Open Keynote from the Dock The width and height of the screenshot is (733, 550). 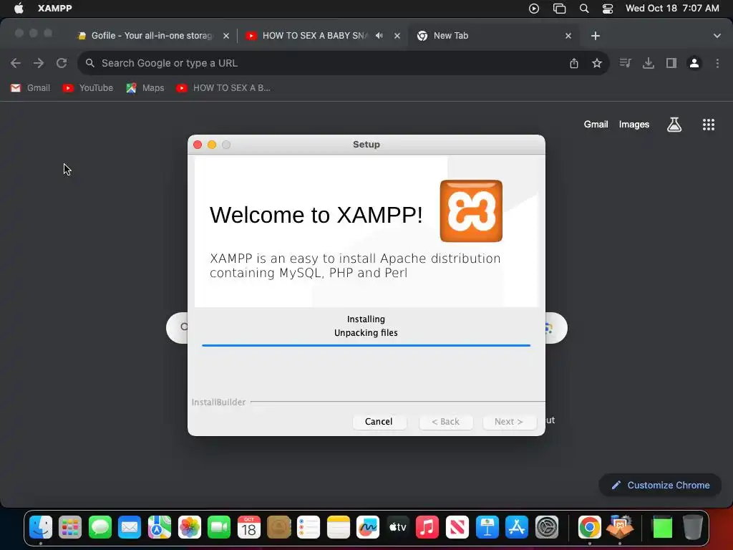click(x=487, y=528)
